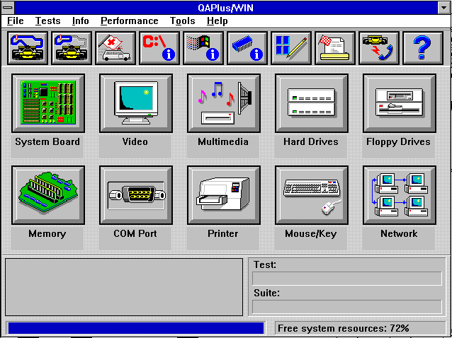
Task: Click the Suite status field
Action: click(x=347, y=307)
